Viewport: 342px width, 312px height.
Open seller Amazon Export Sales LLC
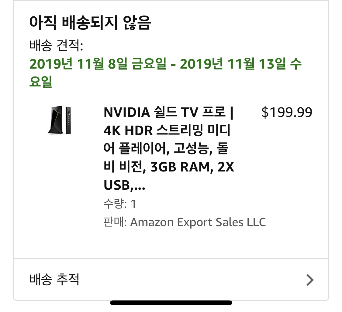198,222
